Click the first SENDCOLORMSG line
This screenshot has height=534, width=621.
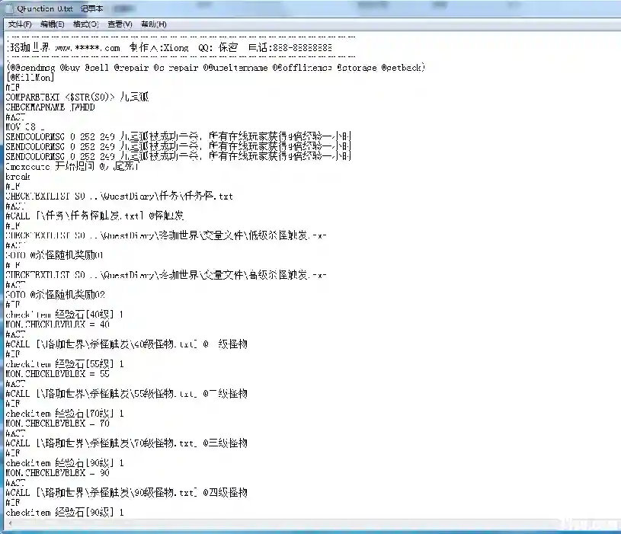[x=178, y=137]
